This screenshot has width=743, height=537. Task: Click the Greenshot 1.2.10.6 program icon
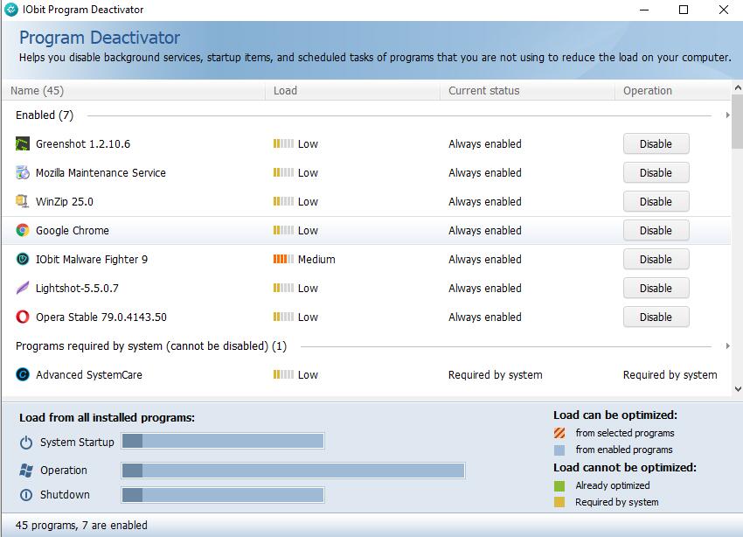click(22, 143)
